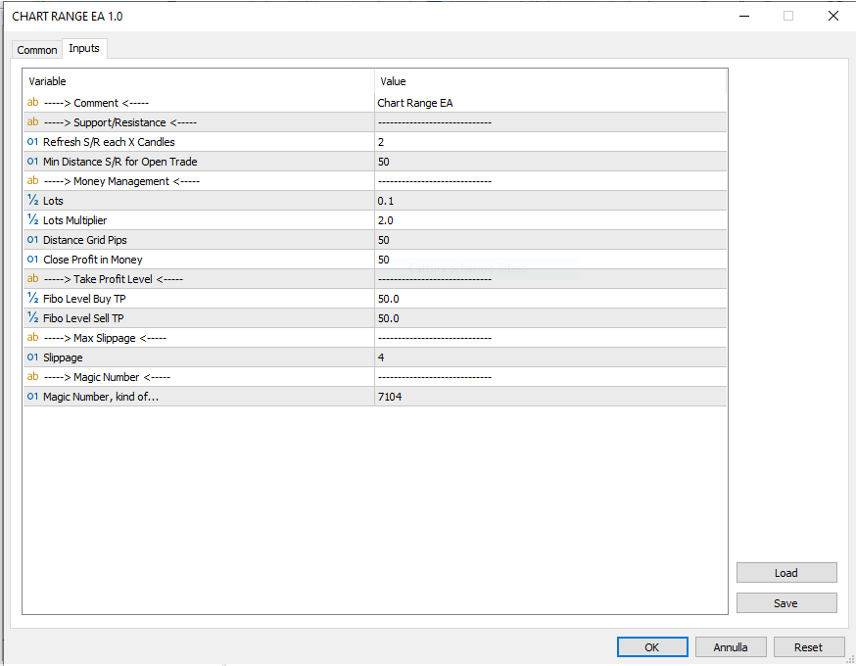Image resolution: width=856 pixels, height=666 pixels.
Task: Click the integer icon beside Close Profit in Money
Action: [x=32, y=260]
